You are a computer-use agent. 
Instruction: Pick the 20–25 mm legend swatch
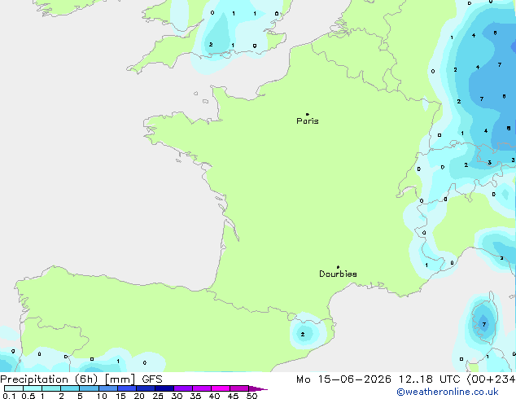(x=146, y=388)
